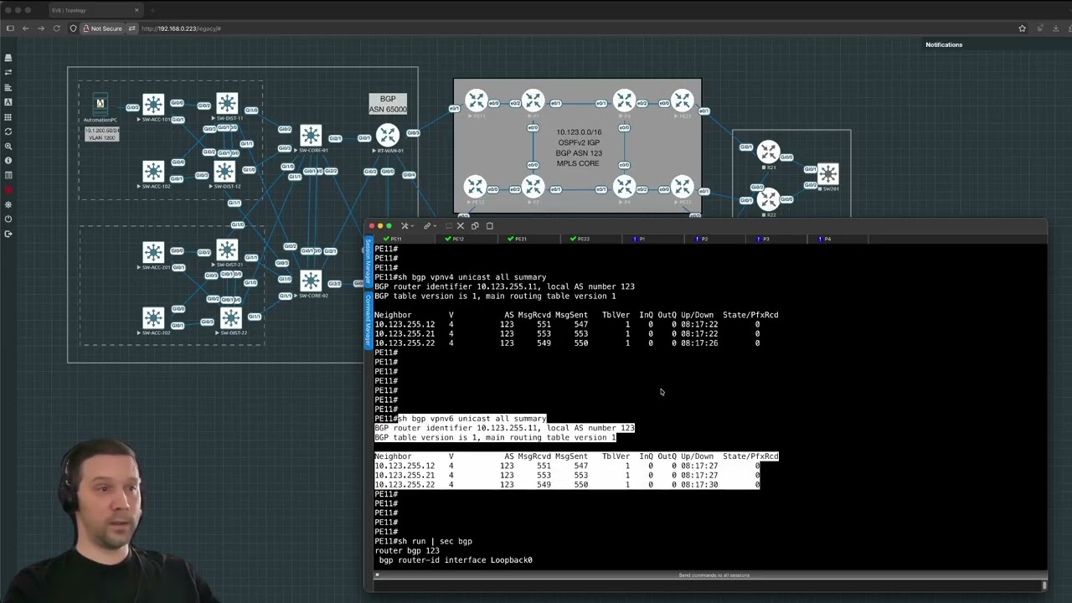This screenshot has width=1072, height=603.
Task: Select the P4 router node in topology
Action: point(624,186)
